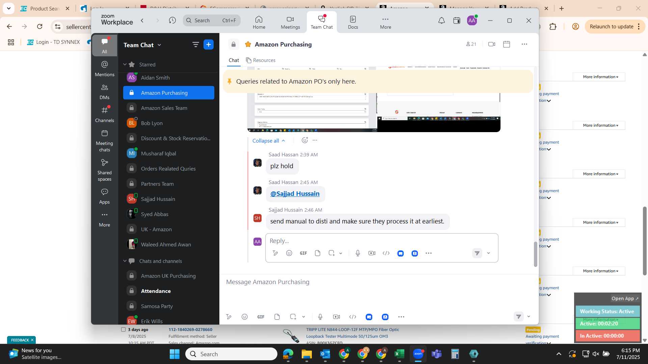Open DMs in the sidebar
Screen dimensions: 648x364
(x=105, y=92)
